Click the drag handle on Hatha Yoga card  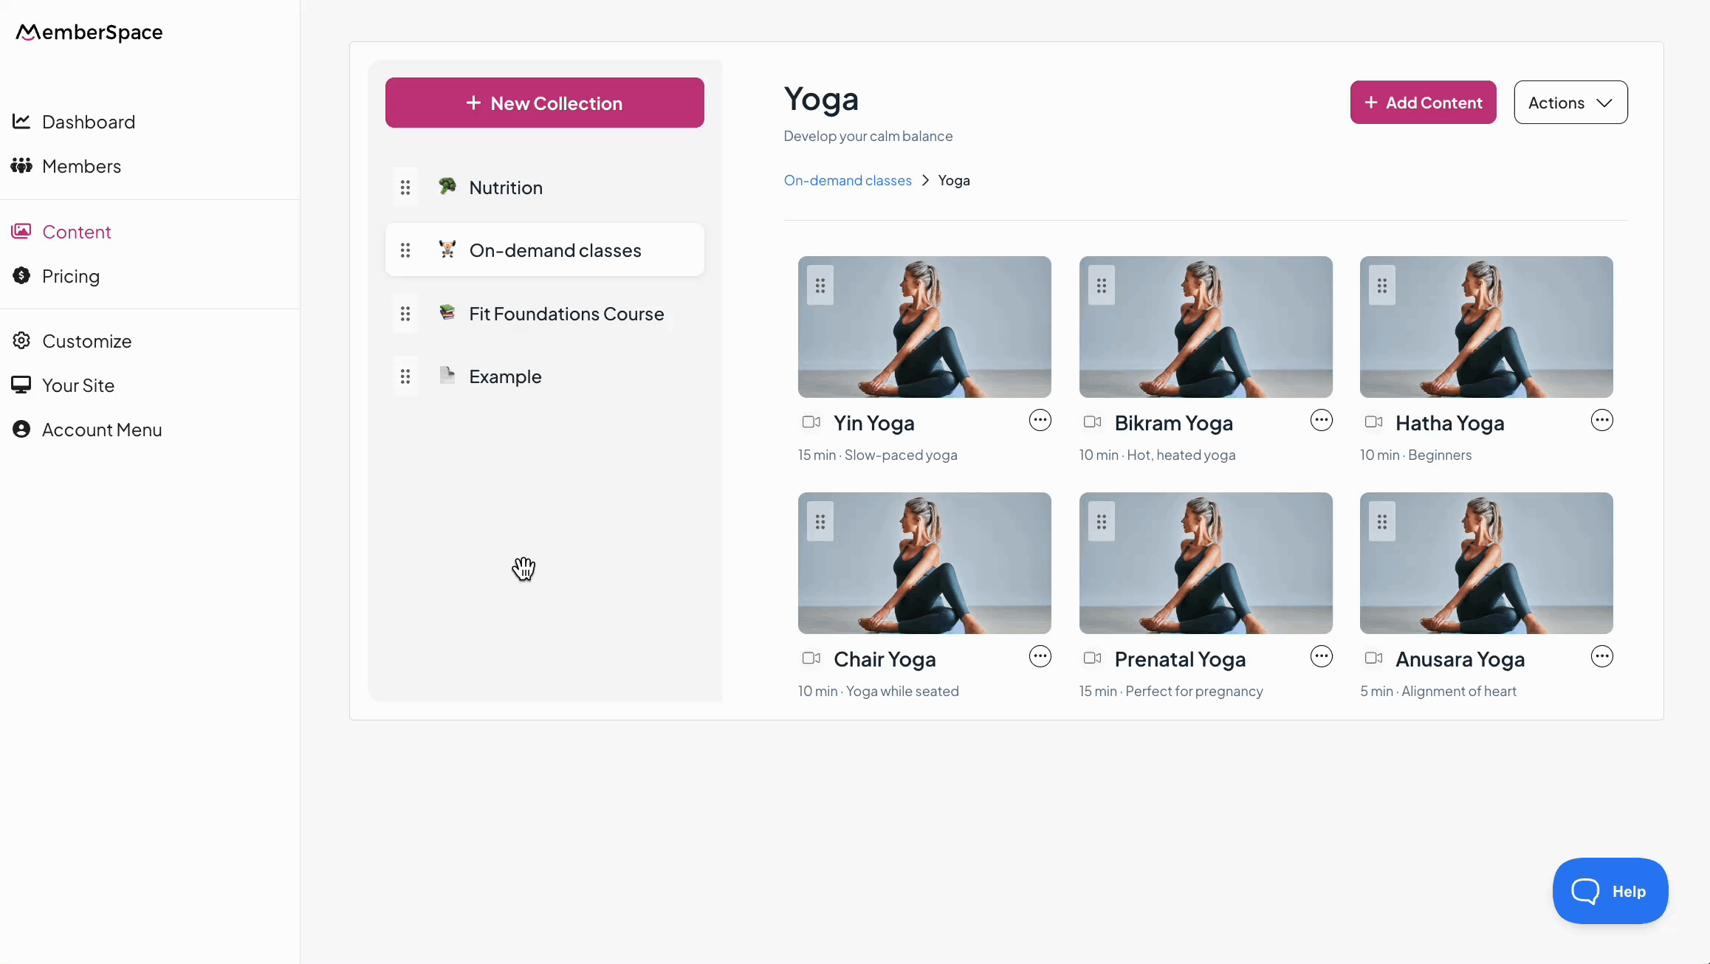pos(1382,286)
